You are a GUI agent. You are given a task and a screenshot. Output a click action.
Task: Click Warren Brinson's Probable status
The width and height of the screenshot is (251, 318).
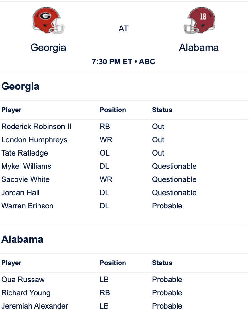[x=167, y=206]
